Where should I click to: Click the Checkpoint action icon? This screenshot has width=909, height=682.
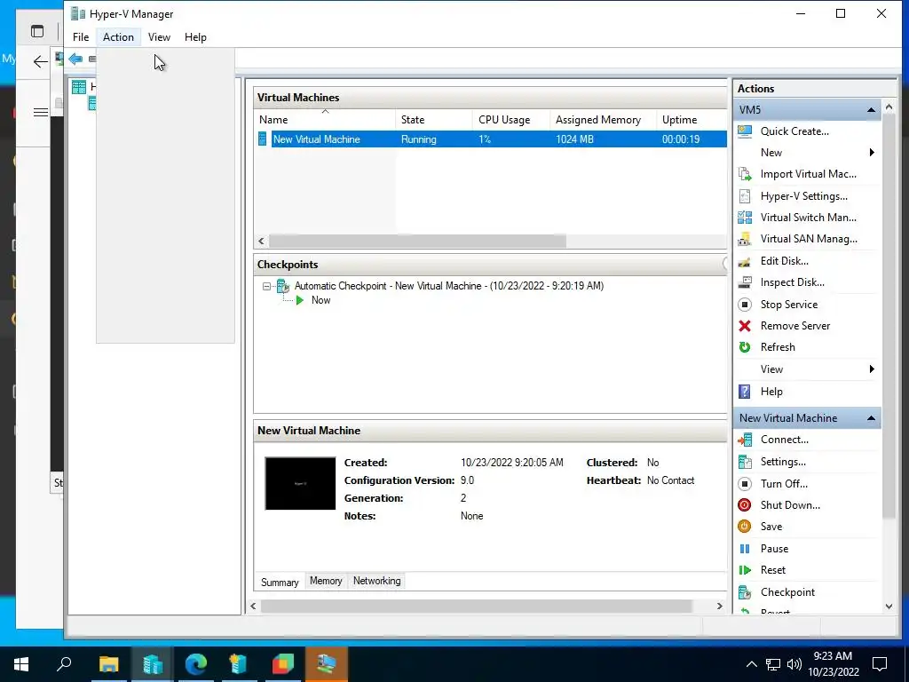click(745, 592)
